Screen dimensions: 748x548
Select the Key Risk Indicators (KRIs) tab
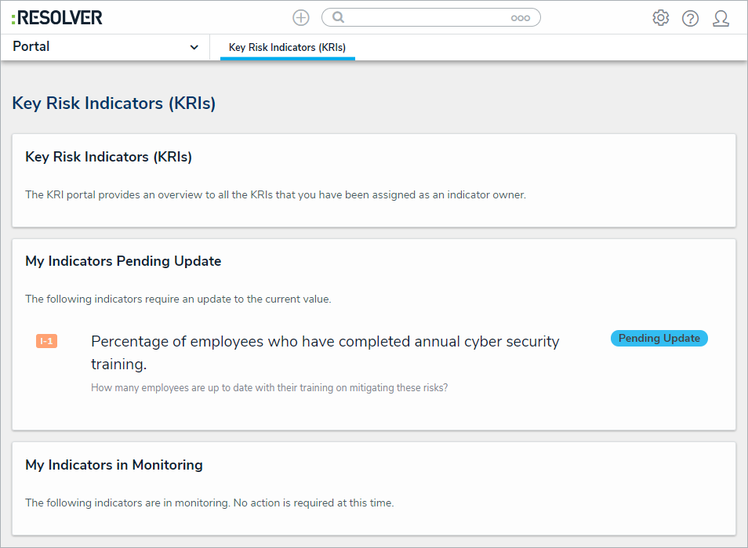pos(287,48)
